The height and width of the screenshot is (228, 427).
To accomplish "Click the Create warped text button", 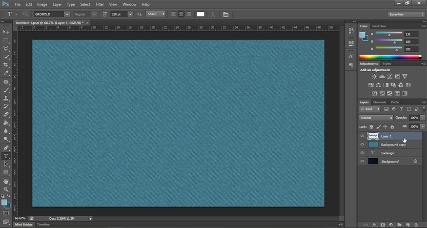I will coord(213,14).
